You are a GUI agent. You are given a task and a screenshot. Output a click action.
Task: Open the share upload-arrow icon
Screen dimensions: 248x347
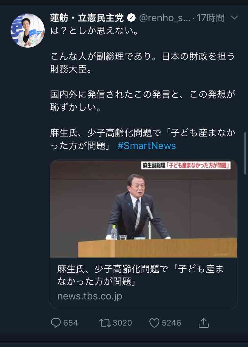click(x=203, y=323)
